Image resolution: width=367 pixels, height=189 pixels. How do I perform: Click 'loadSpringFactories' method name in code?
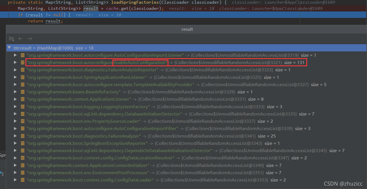click(x=135, y=2)
